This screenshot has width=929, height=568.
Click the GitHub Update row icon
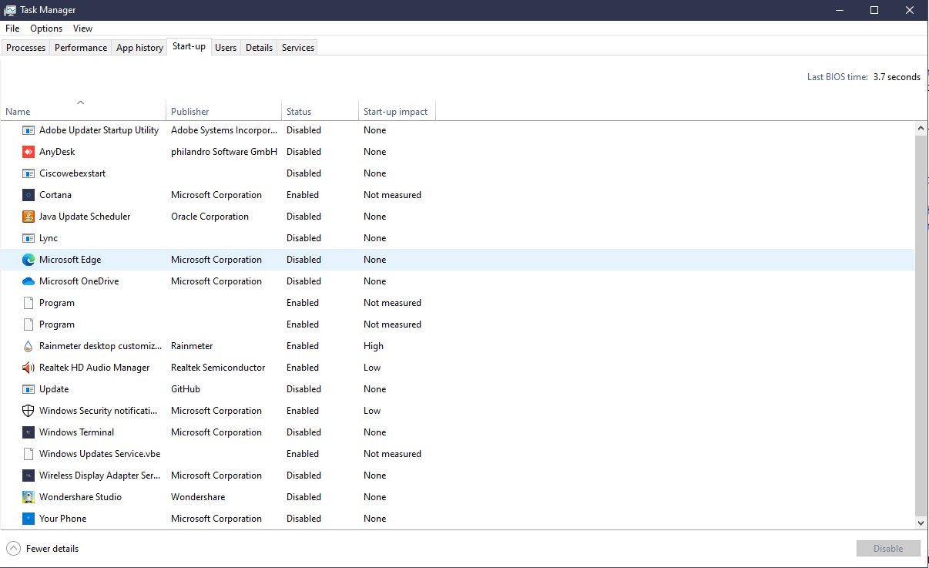coord(29,389)
